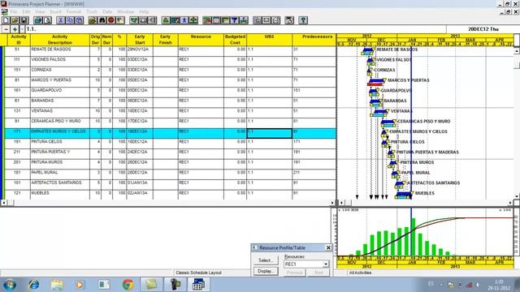Screen dimensions: 520x292
Task: Click the Classic Schedule Layout status label
Action: pos(198,273)
